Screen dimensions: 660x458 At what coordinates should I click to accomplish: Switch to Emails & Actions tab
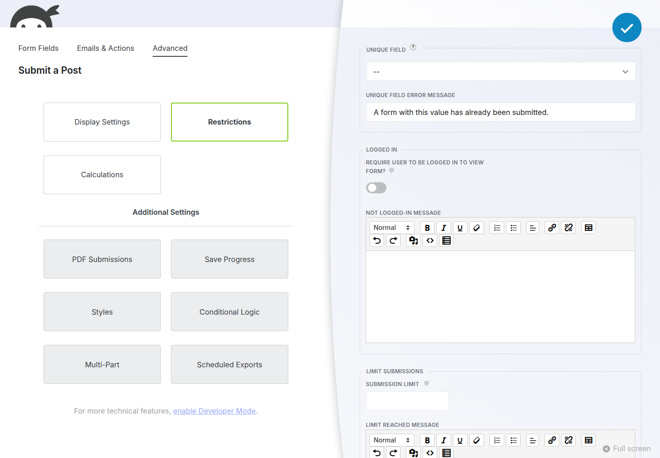[x=105, y=48]
